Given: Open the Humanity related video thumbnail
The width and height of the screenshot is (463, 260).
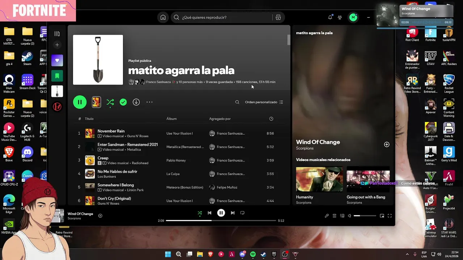Looking at the screenshot, I should 319,179.
